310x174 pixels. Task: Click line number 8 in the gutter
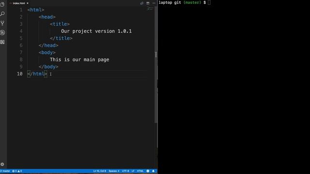[21, 59]
